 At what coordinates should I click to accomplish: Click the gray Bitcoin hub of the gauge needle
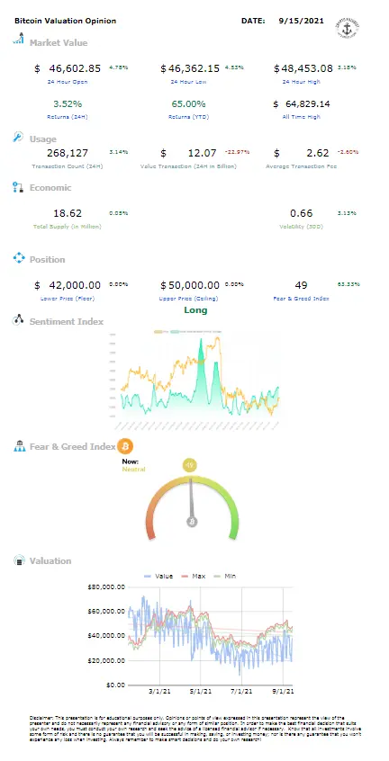click(193, 522)
